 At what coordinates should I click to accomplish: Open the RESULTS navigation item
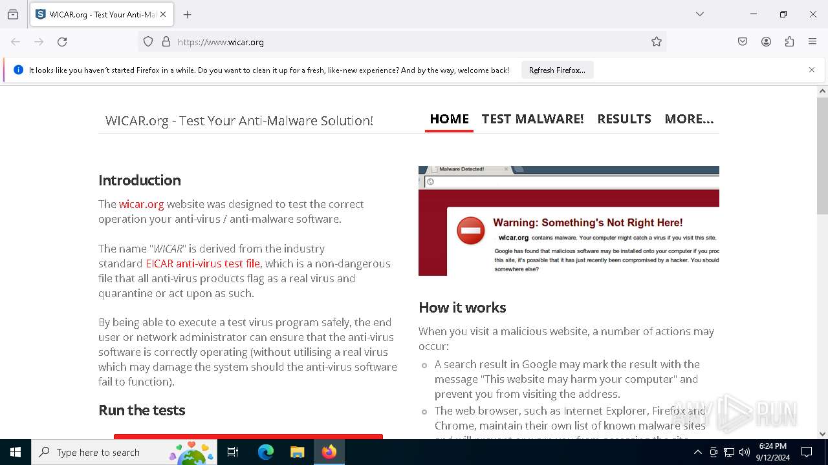click(x=624, y=119)
